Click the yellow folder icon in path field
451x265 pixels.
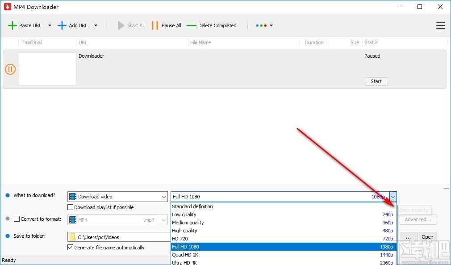point(72,237)
